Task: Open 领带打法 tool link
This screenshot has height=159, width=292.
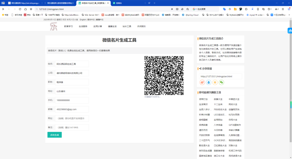Action: [x=203, y=99]
